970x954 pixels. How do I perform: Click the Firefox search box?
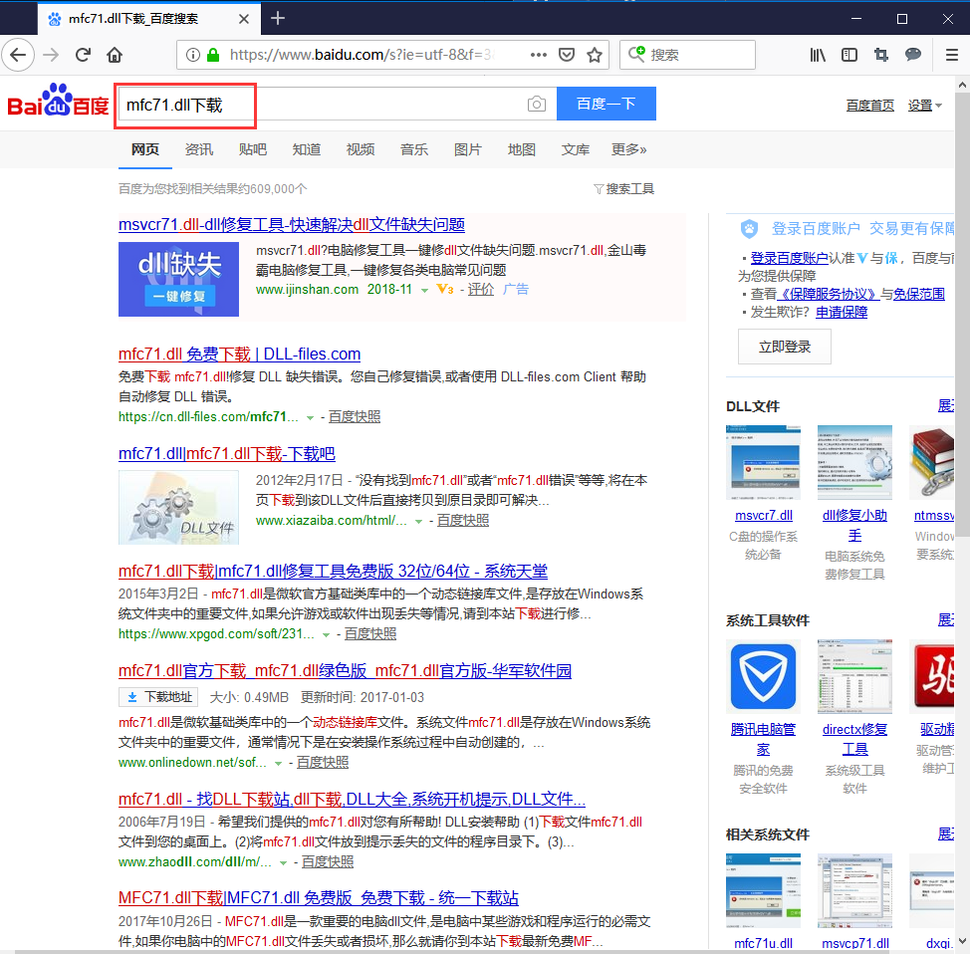coord(687,55)
